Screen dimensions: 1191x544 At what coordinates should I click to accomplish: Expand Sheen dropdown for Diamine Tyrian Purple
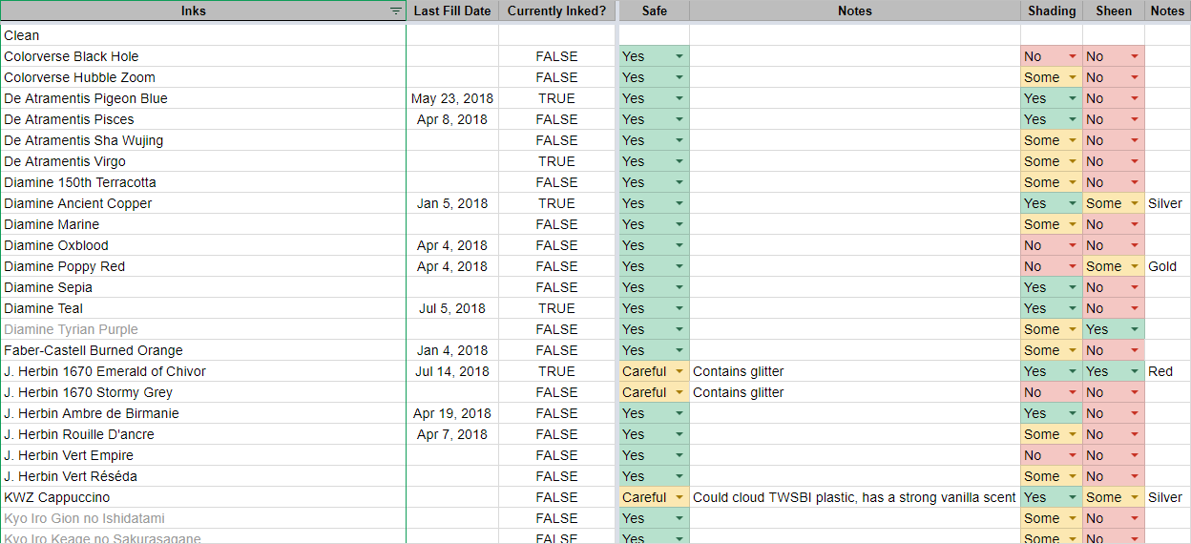coord(1135,329)
